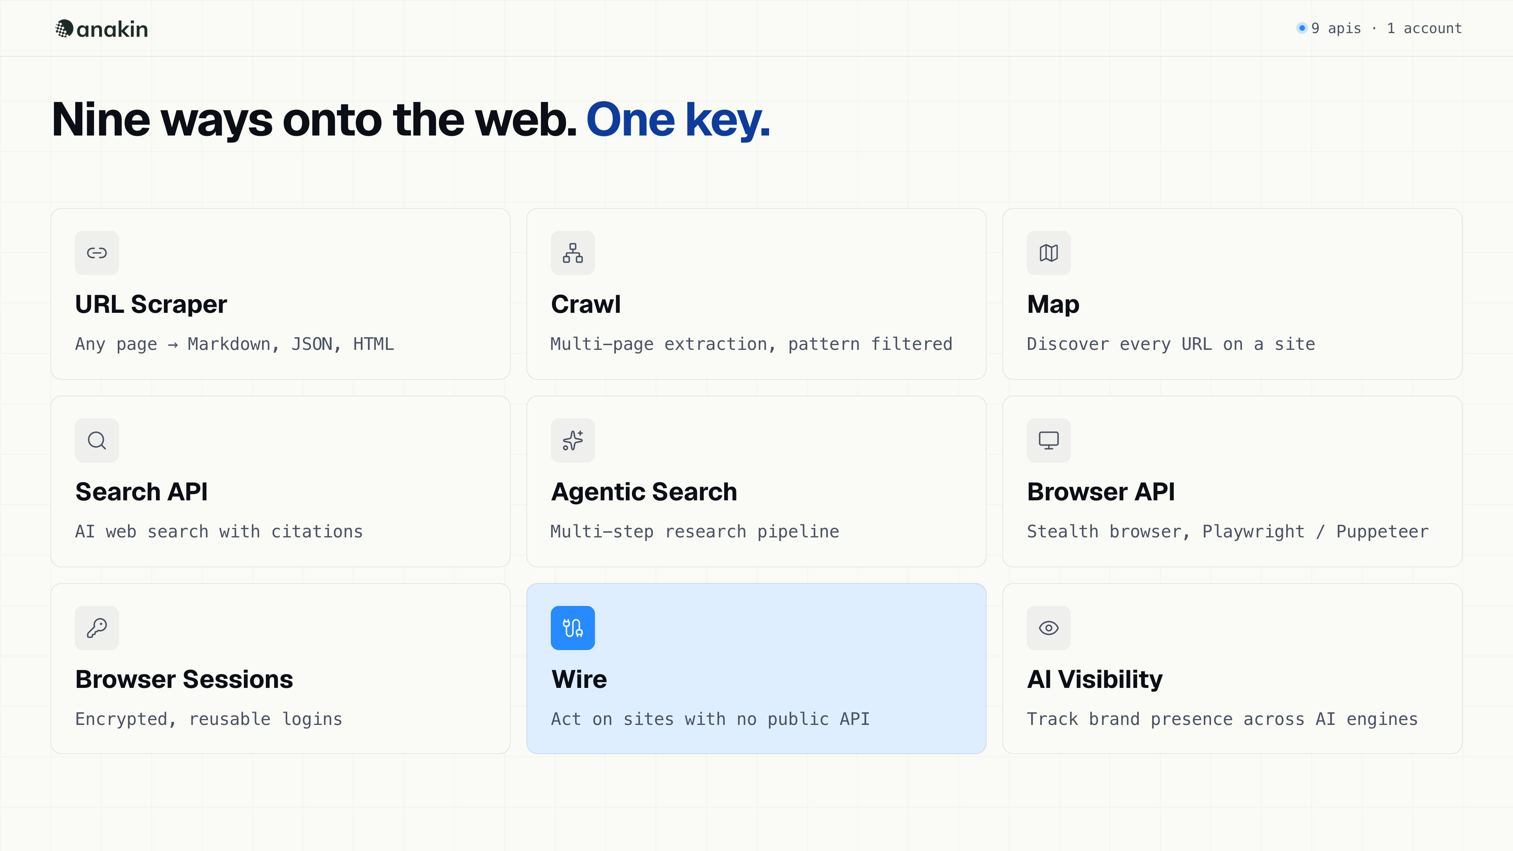1513x851 pixels.
Task: Select the Search API magnifier icon
Action: [x=97, y=440]
